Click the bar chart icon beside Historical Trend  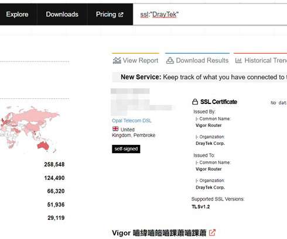coord(238,61)
